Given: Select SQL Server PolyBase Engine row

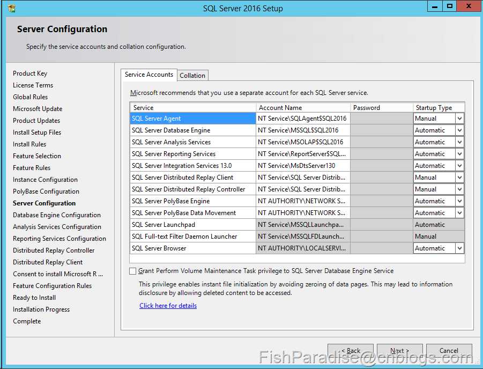Looking at the screenshot, I should (x=193, y=201).
